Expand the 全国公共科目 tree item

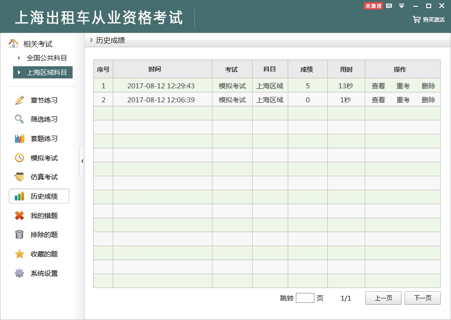click(x=19, y=58)
